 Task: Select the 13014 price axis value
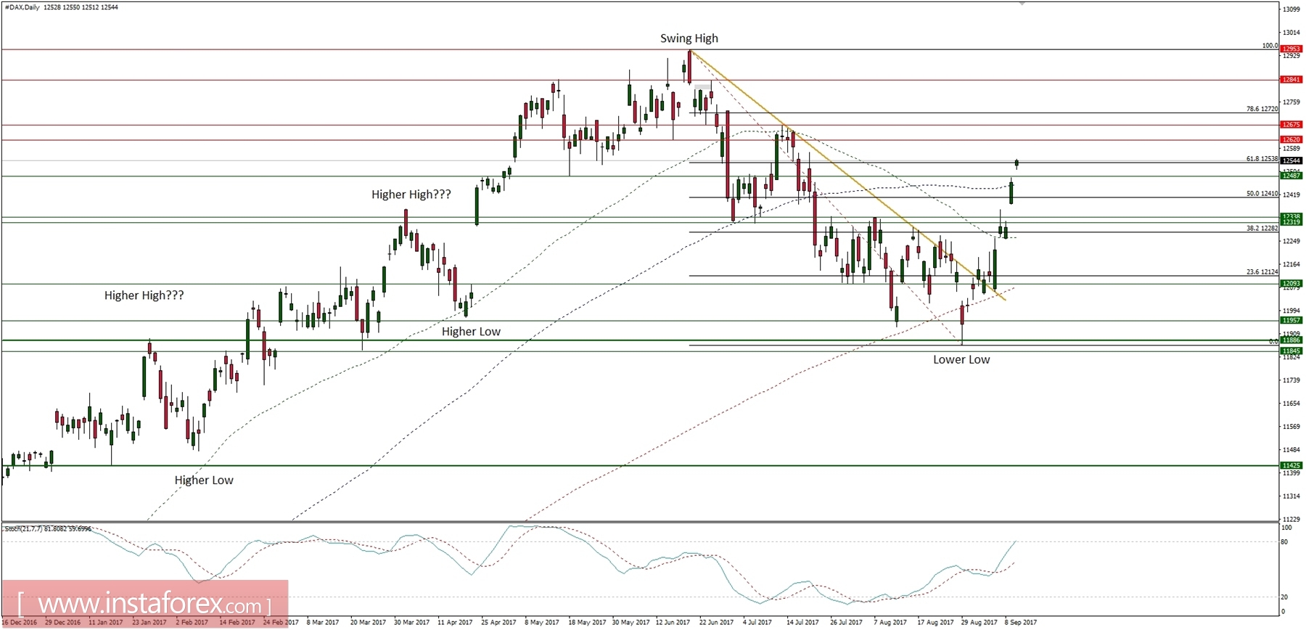(1291, 33)
